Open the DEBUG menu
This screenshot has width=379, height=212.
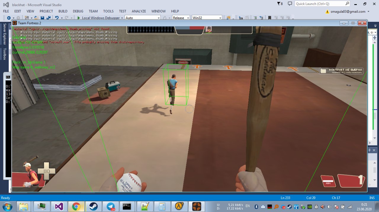point(78,11)
